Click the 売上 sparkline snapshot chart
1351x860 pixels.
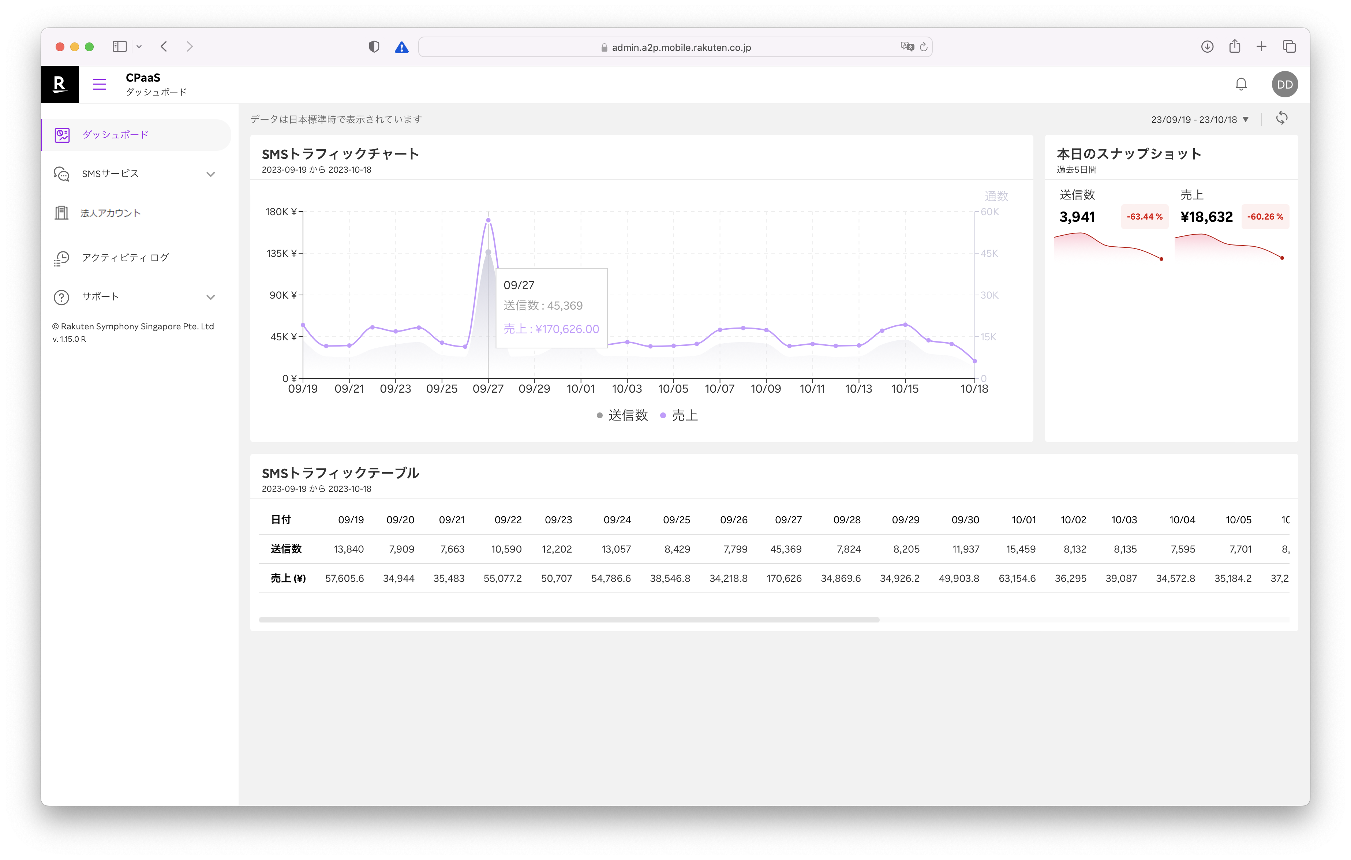tap(1230, 247)
